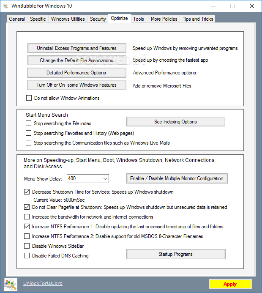Click the WinBubble logo icon at bottom left
The height and width of the screenshot is (293, 262).
tap(11, 284)
